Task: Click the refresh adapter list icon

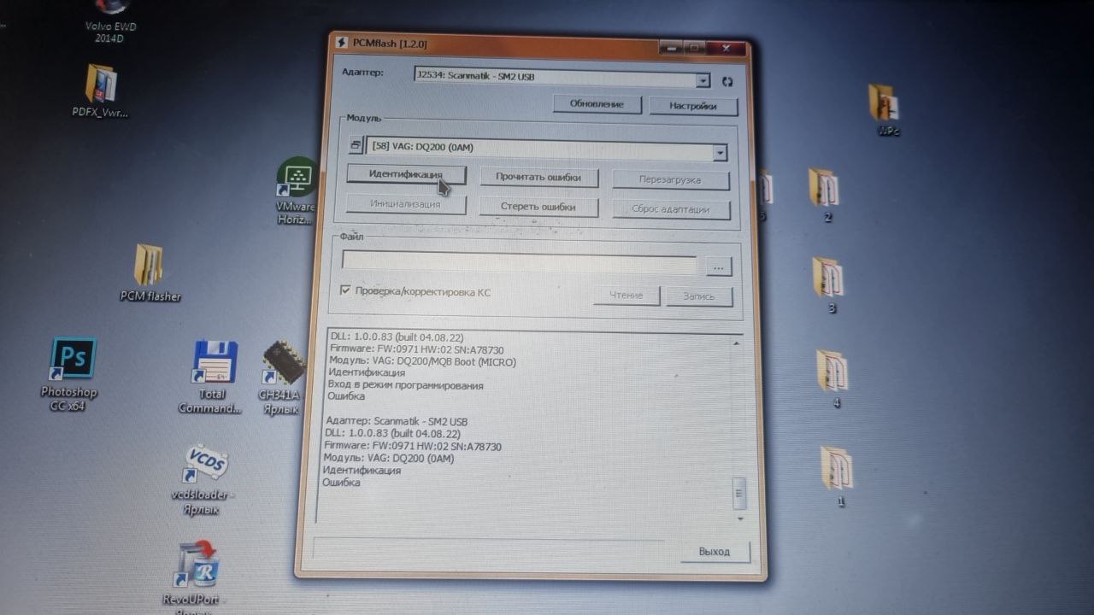Action: (727, 82)
